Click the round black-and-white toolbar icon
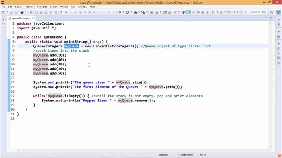 pyautogui.click(x=22, y=12)
